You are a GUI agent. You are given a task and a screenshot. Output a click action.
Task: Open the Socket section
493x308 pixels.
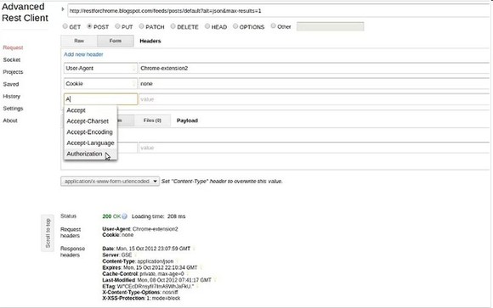(x=12, y=59)
